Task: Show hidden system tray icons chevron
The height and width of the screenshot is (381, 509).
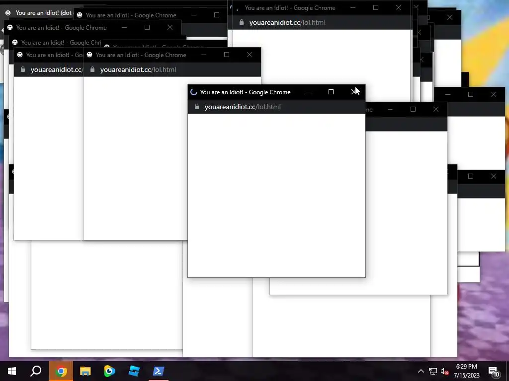Action: 421,371
